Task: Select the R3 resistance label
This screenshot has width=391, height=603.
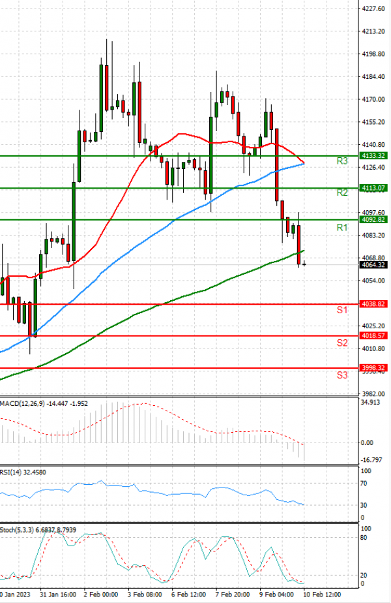Action: [342, 161]
